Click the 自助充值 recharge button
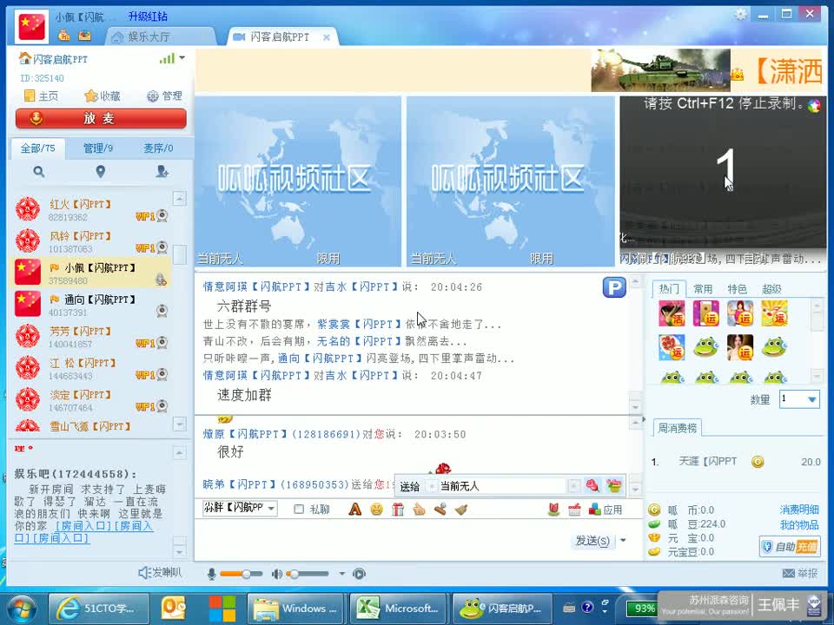Screen dimensions: 834x625 791,546
